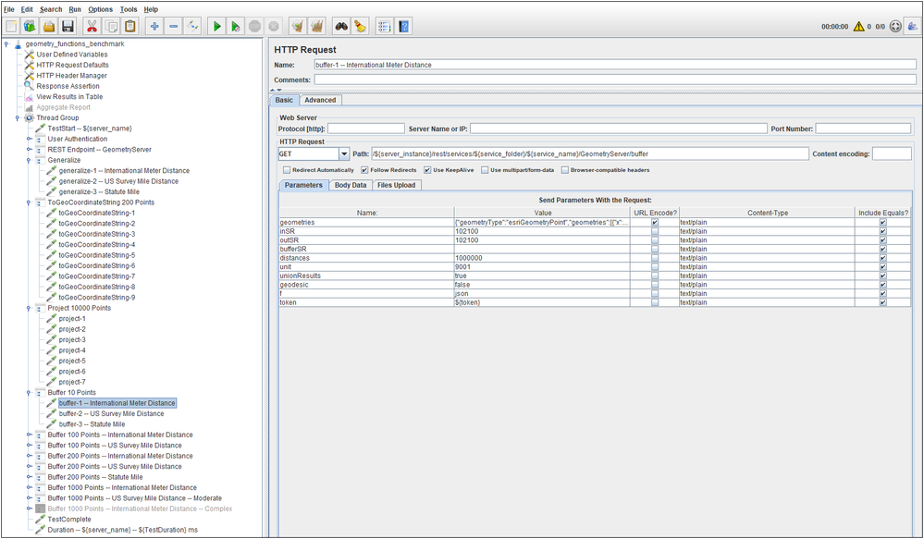The image size is (924, 539).
Task: Click the Open file folder icon
Action: (x=48, y=27)
